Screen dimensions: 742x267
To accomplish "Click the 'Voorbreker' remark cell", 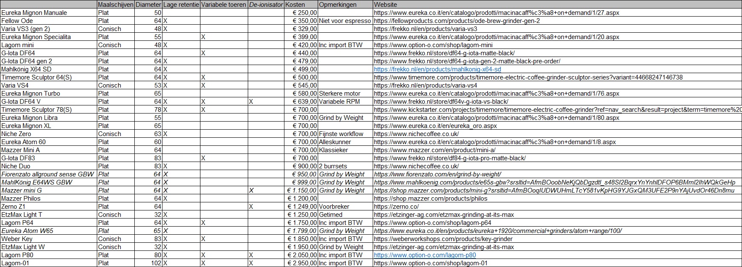I will tap(346, 207).
